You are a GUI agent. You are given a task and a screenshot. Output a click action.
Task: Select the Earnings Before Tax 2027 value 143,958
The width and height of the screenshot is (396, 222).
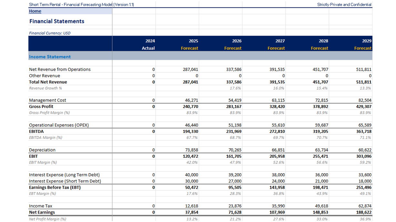pos(277,187)
